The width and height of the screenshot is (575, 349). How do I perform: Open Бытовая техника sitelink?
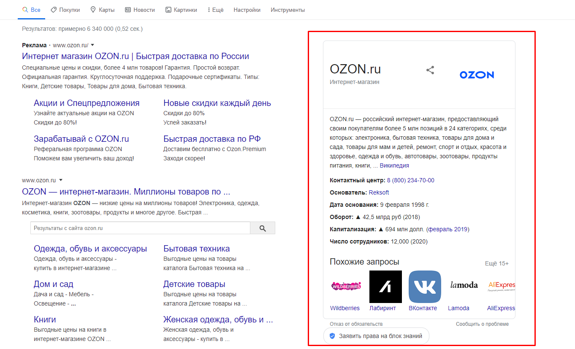(x=197, y=249)
